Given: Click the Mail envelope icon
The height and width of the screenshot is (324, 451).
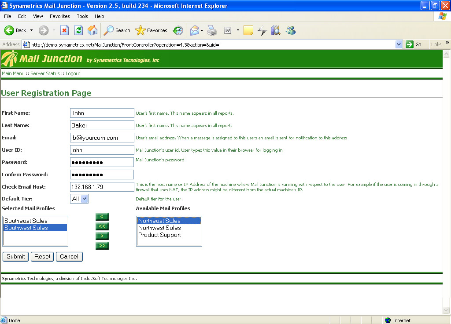Looking at the screenshot, I should click(x=195, y=30).
